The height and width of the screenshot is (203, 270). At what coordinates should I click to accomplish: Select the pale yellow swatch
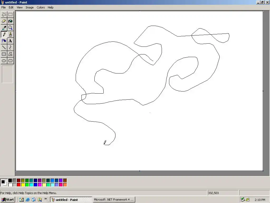[44, 185]
